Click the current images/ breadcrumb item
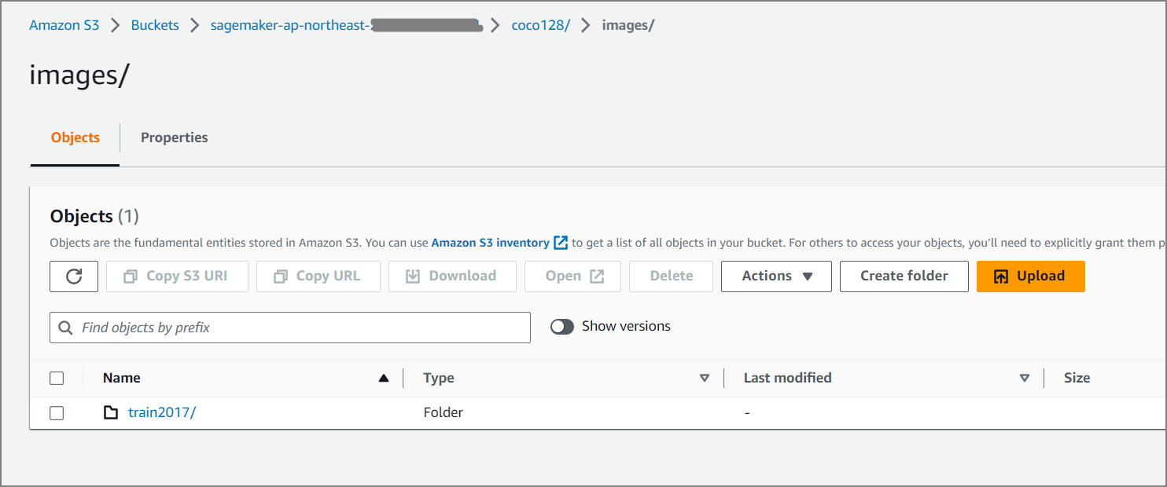Screen dimensions: 1167x487 pos(628,25)
